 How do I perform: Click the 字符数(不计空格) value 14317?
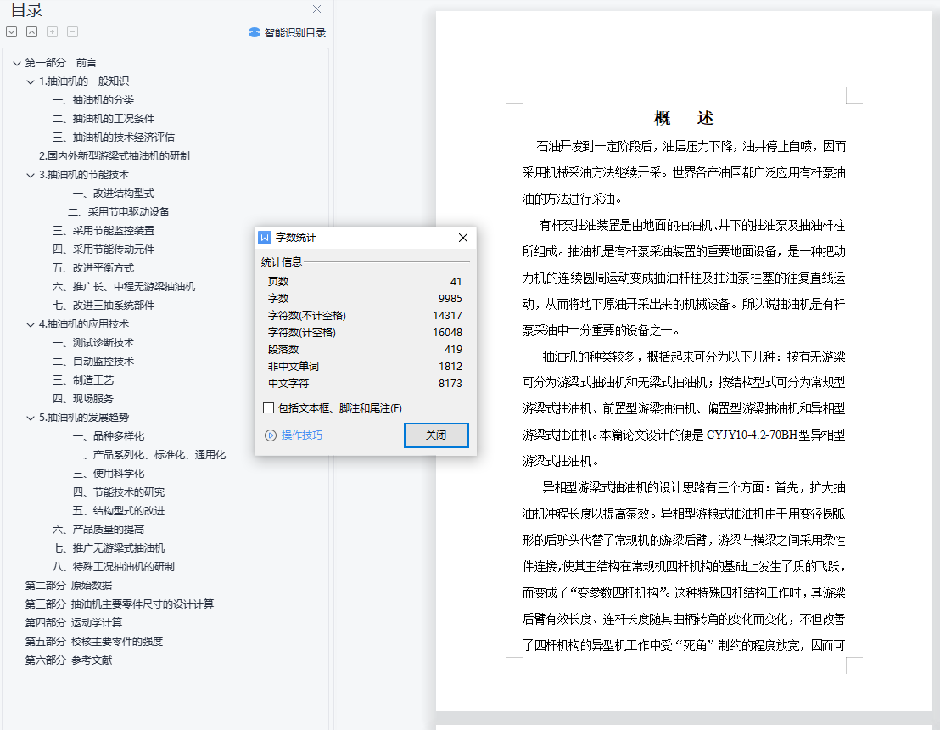[x=447, y=316]
